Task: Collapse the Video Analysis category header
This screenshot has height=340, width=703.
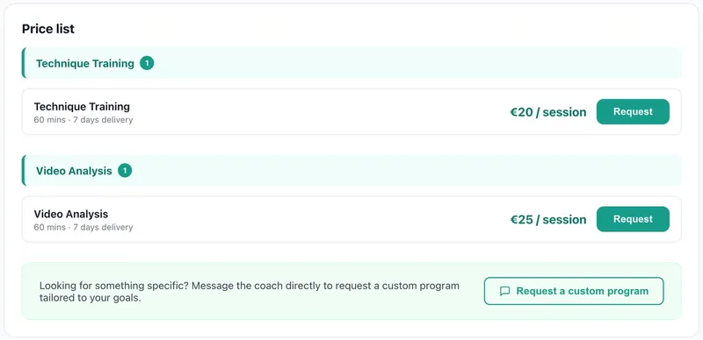Action: coord(351,171)
